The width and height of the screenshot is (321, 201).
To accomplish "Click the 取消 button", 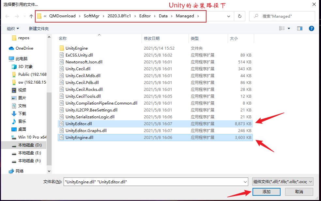I will pos(299,192).
